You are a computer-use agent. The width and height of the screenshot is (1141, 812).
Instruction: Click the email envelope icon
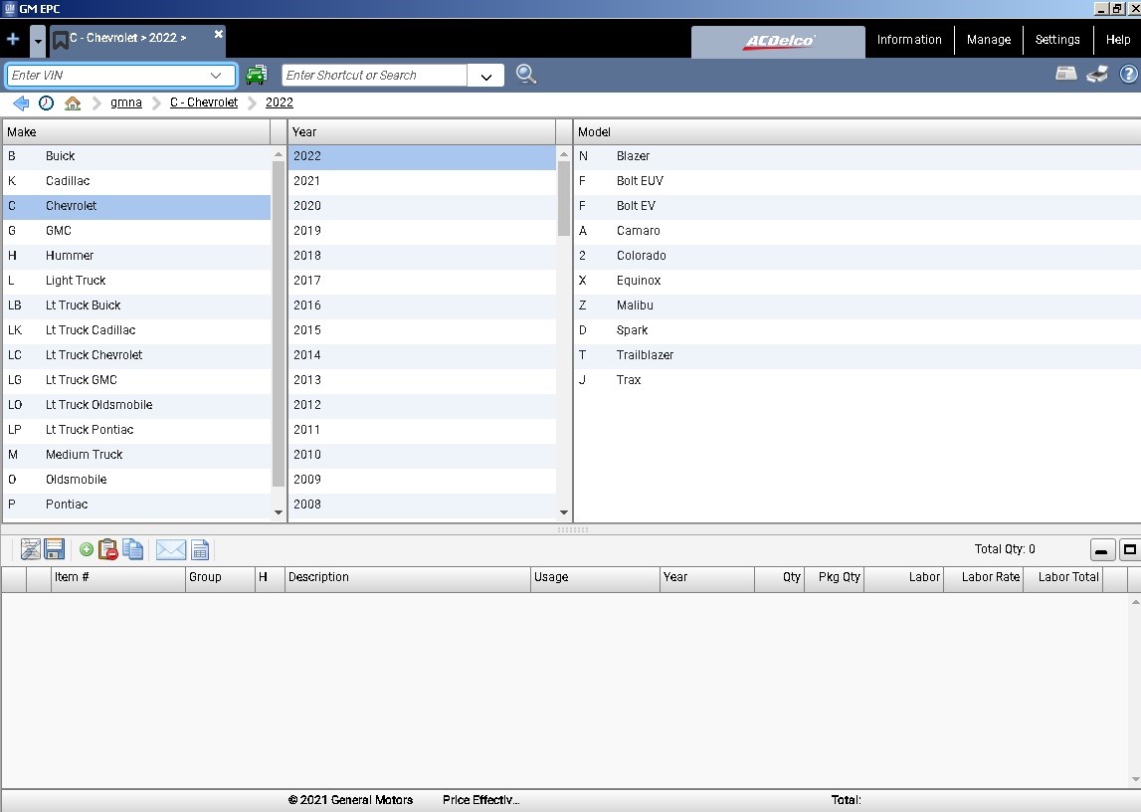[171, 550]
